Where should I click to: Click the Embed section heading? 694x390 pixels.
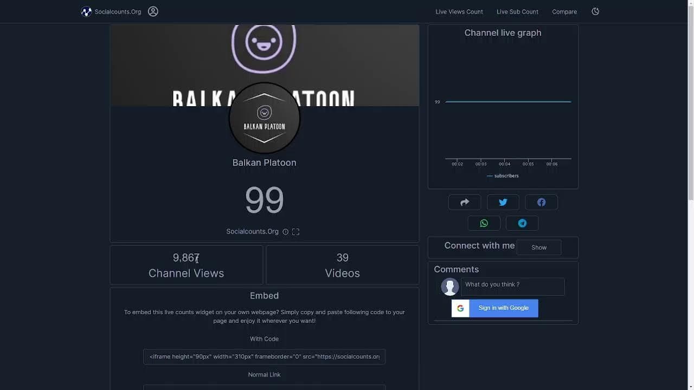coord(265,296)
